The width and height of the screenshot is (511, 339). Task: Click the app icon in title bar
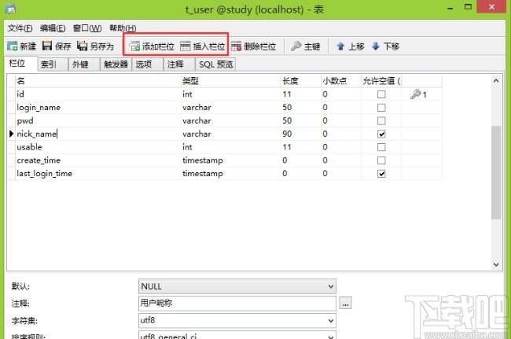click(x=10, y=9)
